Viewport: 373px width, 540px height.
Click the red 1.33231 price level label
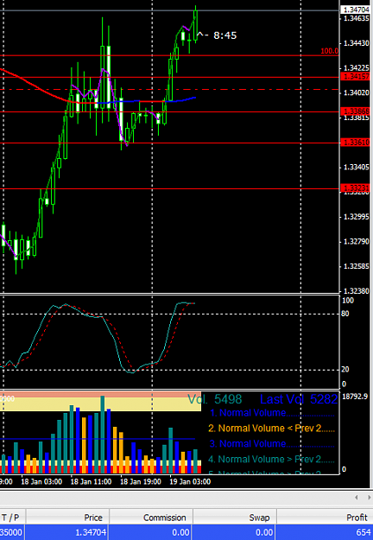[x=355, y=188]
